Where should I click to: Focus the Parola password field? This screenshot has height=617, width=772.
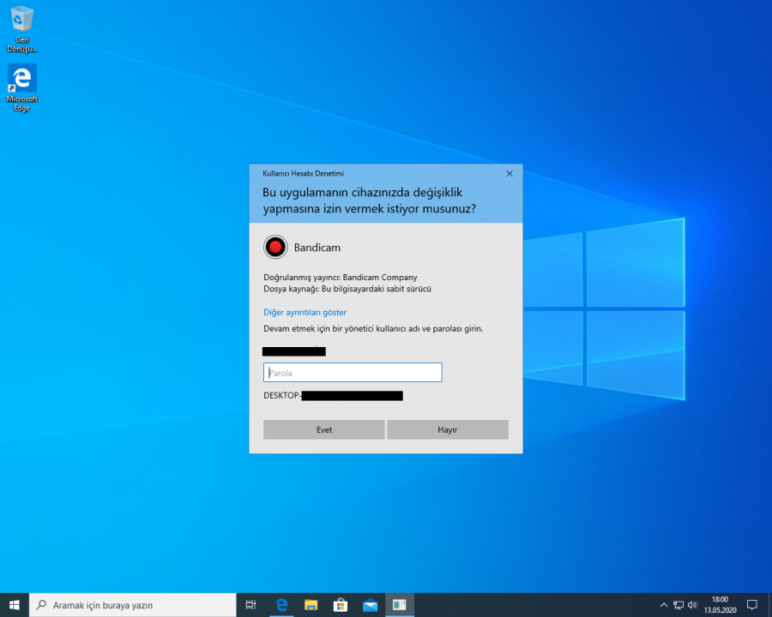click(x=353, y=373)
